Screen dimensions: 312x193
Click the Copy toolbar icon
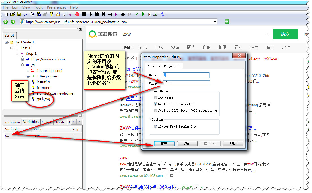(32, 14)
